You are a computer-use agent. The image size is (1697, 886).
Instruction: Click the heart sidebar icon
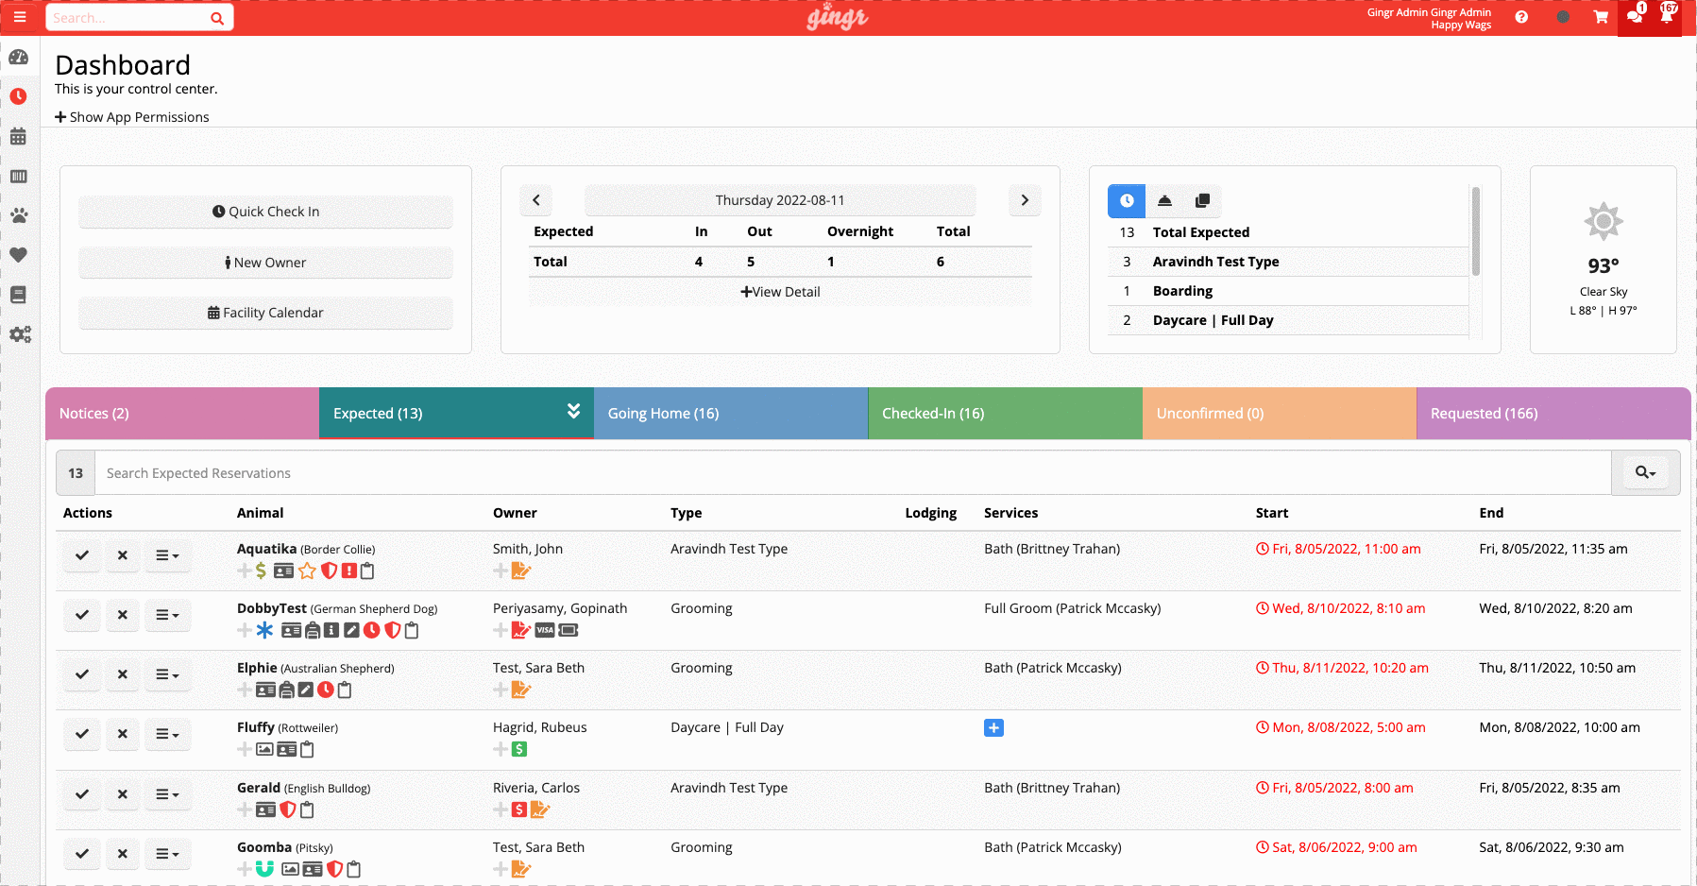pos(20,255)
